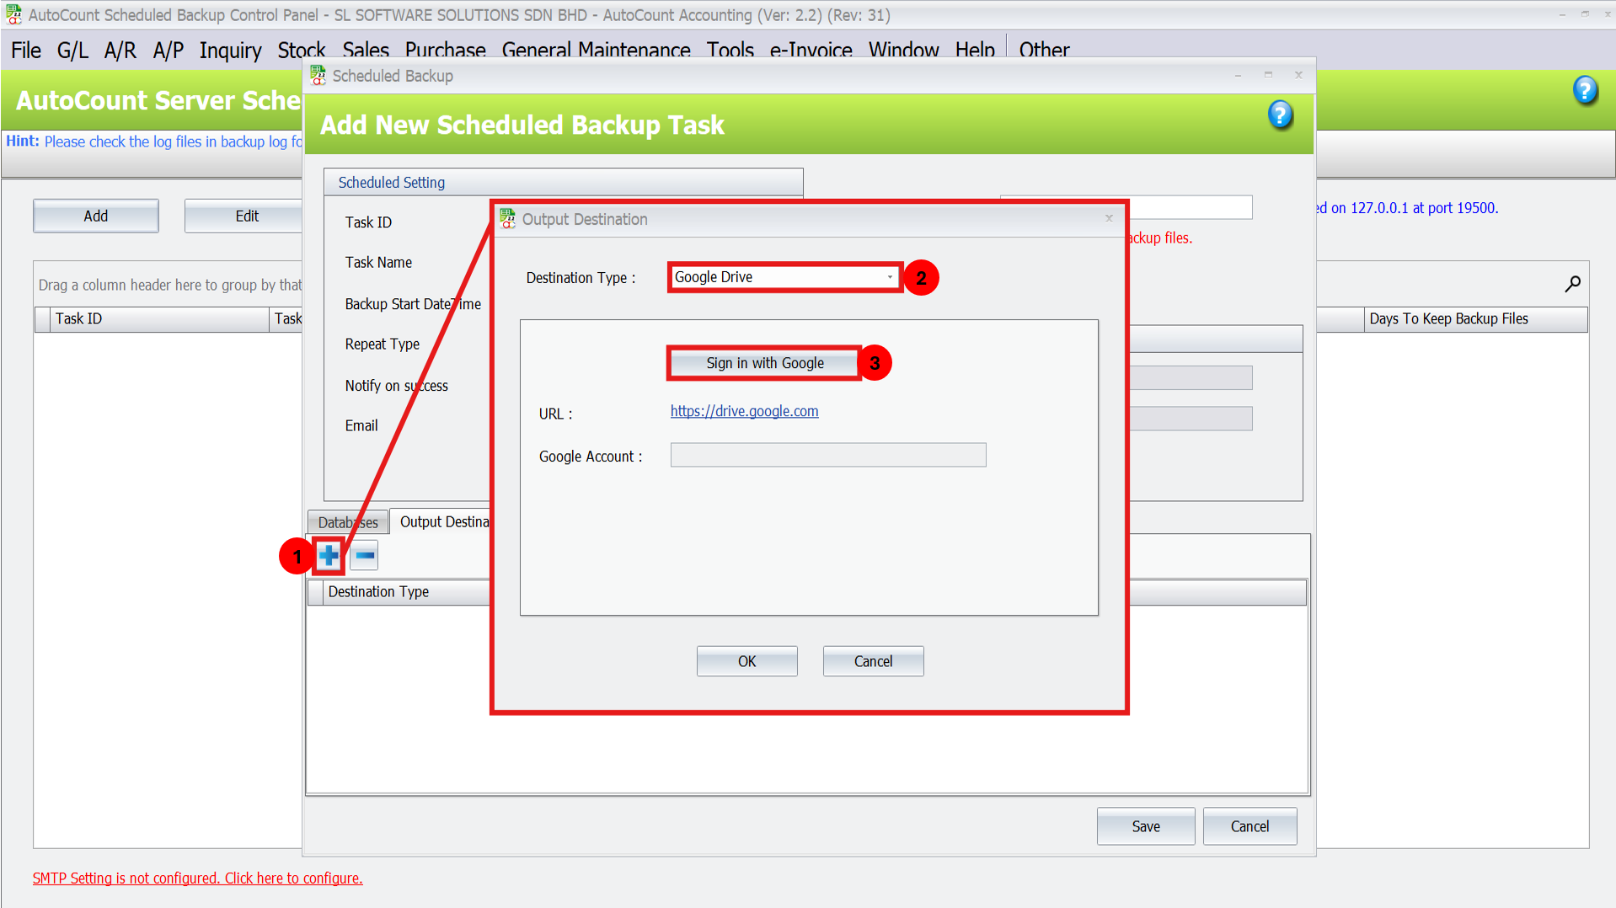
Task: Click the Add task button
Action: (95, 216)
